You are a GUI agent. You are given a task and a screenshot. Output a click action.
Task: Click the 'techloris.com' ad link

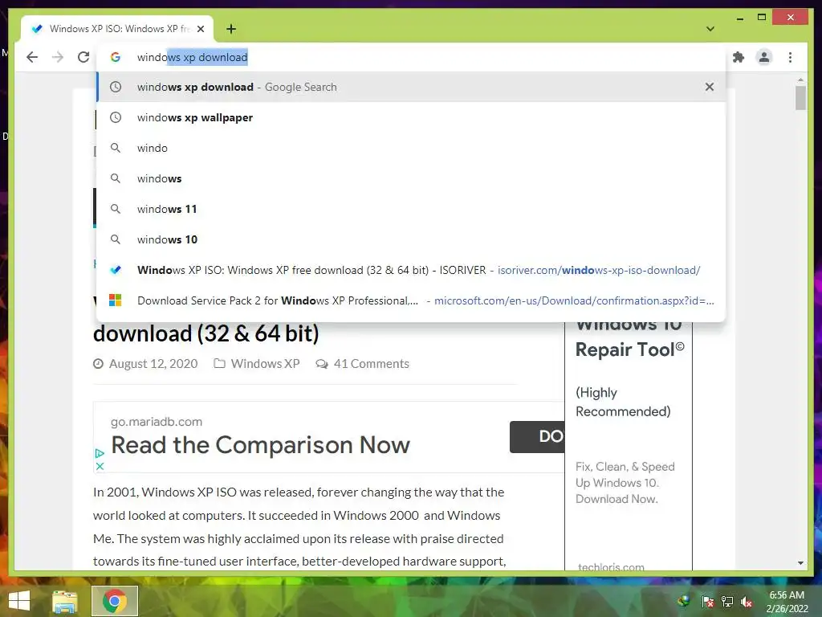[x=611, y=566]
